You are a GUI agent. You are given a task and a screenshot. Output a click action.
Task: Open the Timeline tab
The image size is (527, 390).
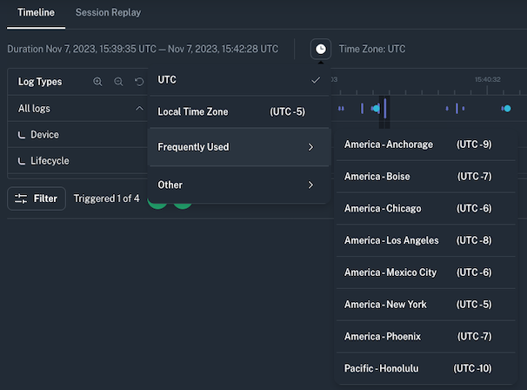tap(36, 13)
